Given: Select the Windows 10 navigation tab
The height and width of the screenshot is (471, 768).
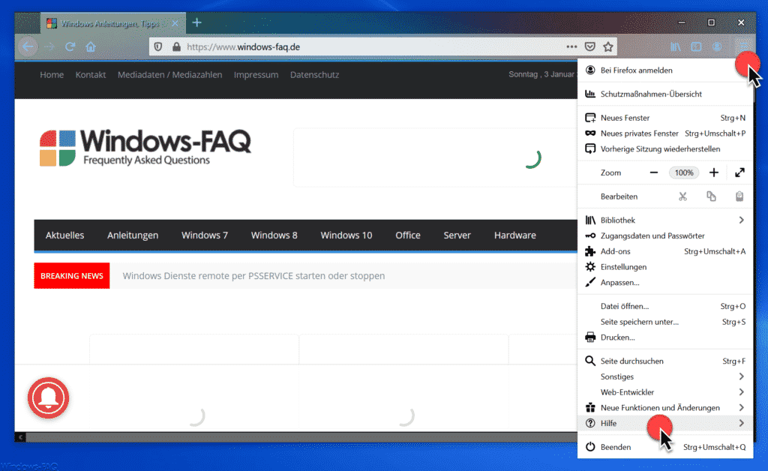Looking at the screenshot, I should click(346, 235).
